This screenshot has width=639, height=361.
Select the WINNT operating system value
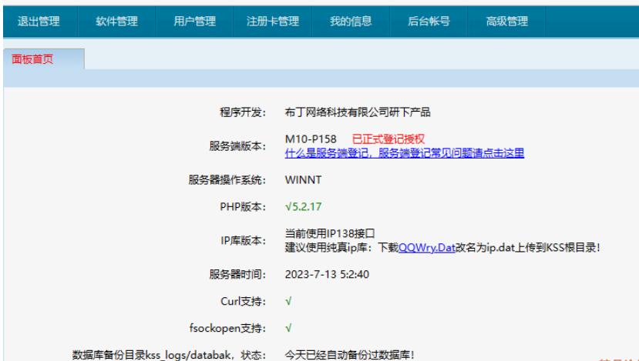tap(303, 180)
